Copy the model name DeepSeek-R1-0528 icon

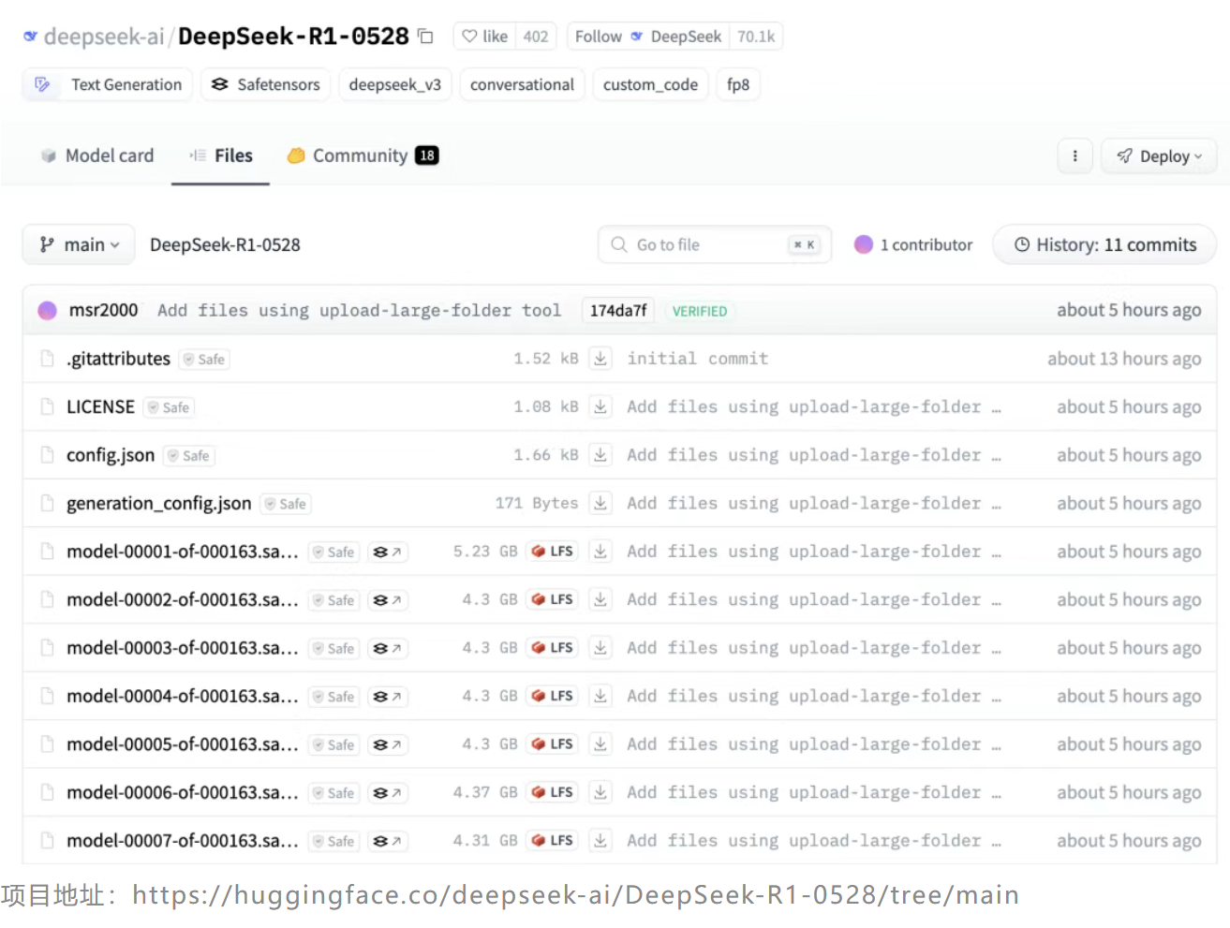425,37
